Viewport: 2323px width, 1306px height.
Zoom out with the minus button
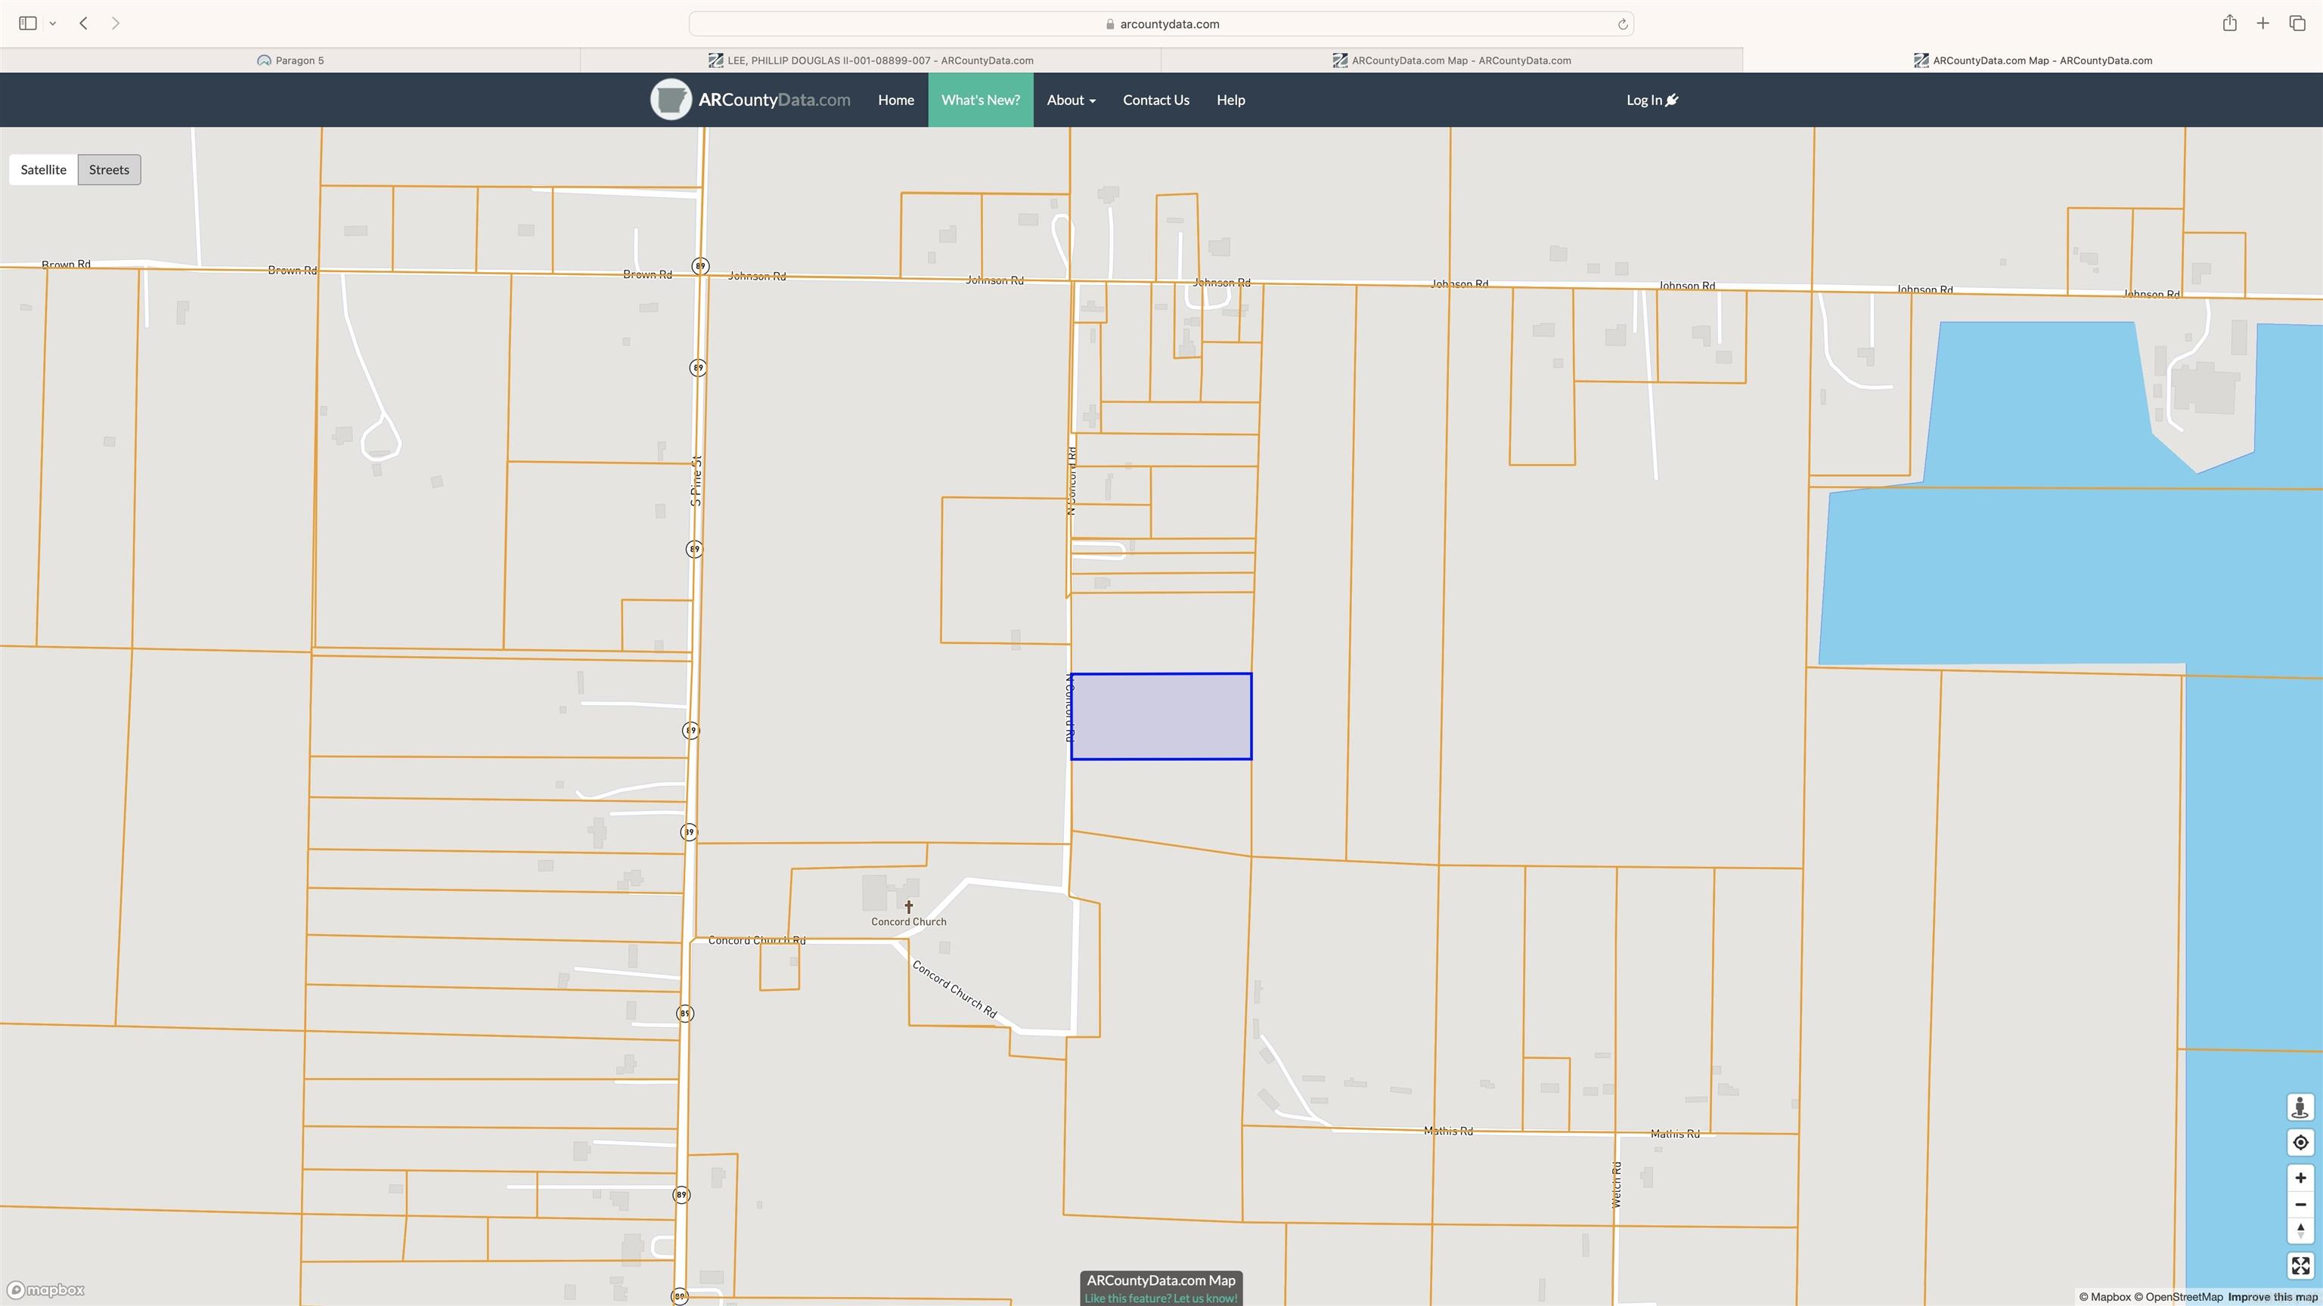coord(2300,1205)
